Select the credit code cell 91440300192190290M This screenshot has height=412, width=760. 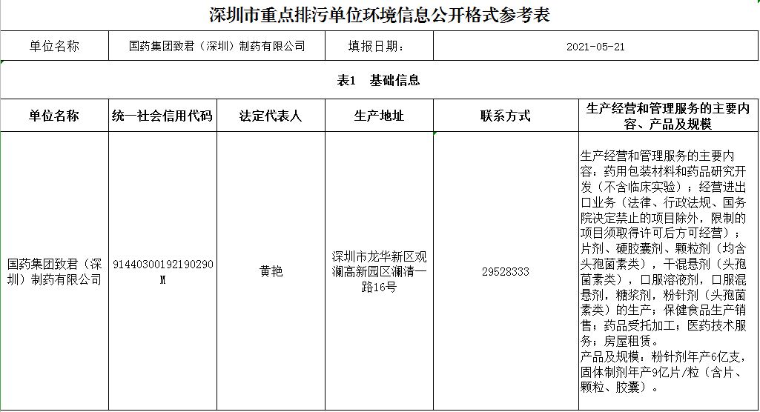tap(162, 271)
